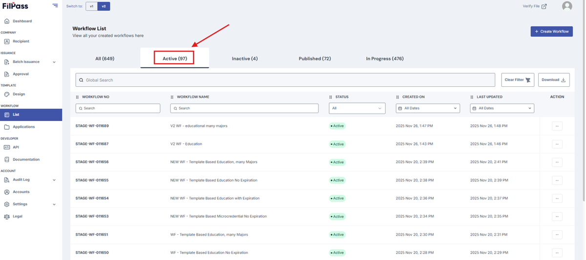This screenshot has height=260, width=586.
Task: Open the user profile avatar
Action: 567,6
